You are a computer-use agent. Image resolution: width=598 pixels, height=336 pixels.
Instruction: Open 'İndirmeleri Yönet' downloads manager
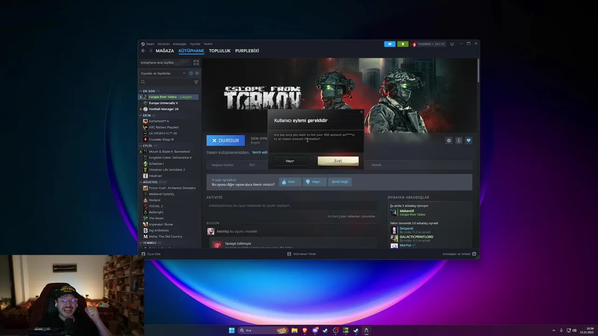coord(302,254)
